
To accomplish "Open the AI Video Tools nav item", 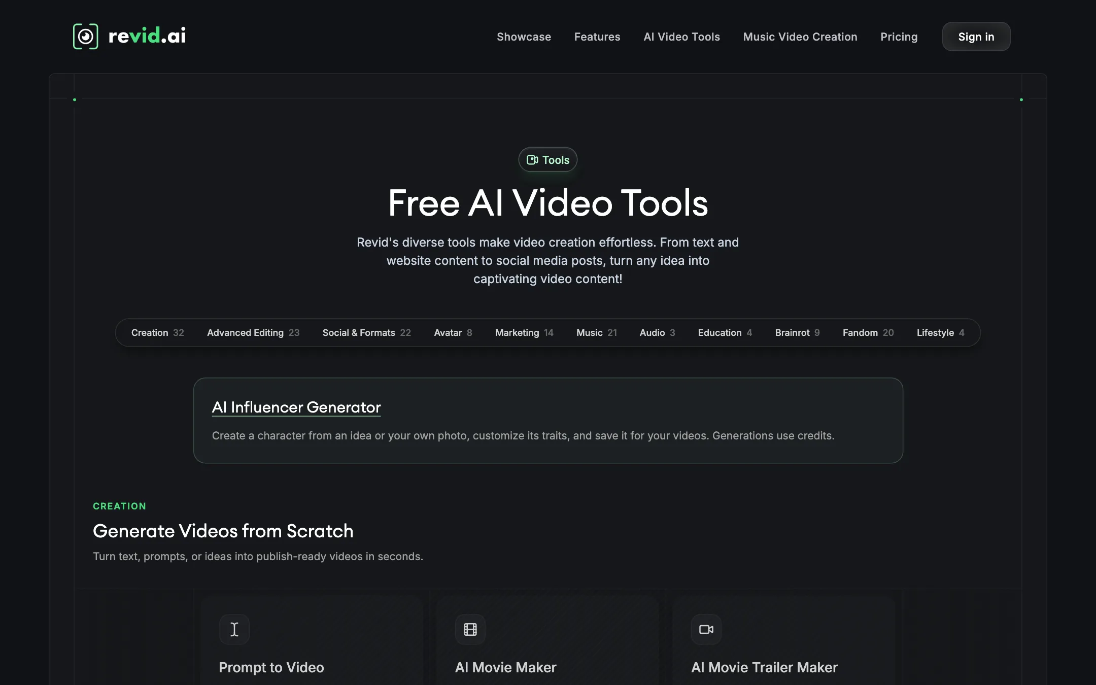I will (681, 37).
